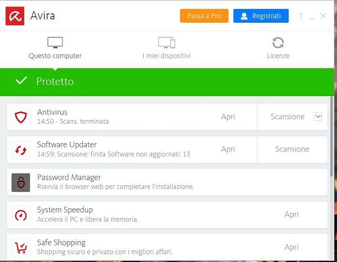Open the Antivirus module with Apri
Screen dimensions: 337x262
click(x=228, y=117)
